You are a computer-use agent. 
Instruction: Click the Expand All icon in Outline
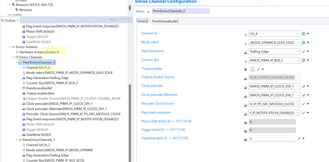point(112,19)
